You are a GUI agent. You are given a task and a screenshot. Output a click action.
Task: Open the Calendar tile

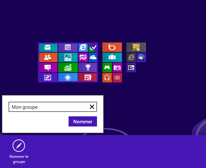tap(68, 48)
